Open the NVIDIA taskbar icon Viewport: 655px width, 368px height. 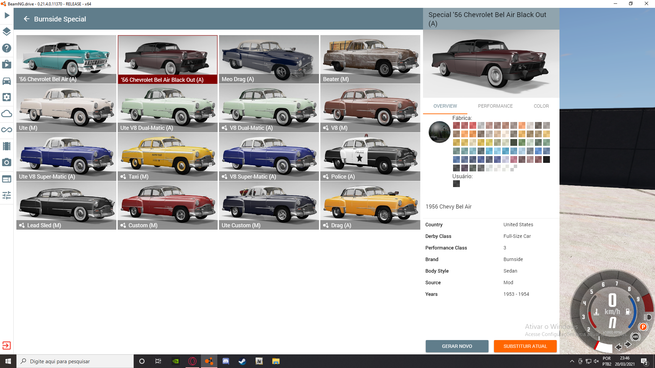(x=176, y=361)
